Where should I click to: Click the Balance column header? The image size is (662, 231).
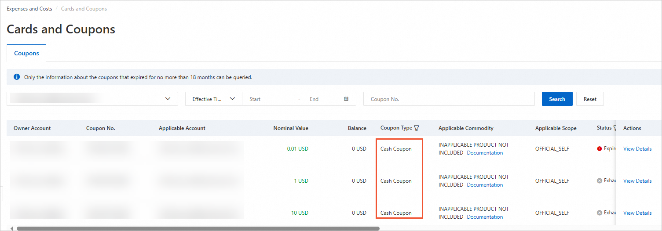(357, 128)
